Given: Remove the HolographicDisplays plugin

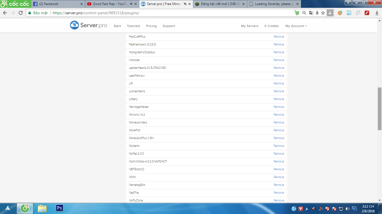Looking at the screenshot, I should click(x=279, y=52).
